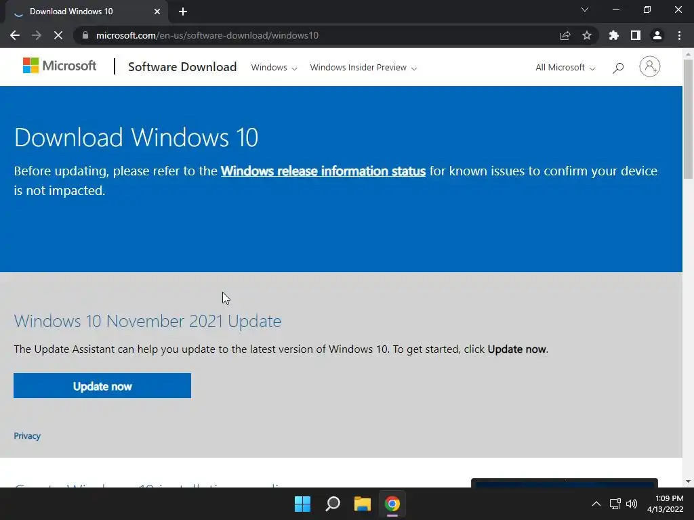Click the page vertical scrollbar thumb
This screenshot has height=520, width=694.
coord(688,118)
